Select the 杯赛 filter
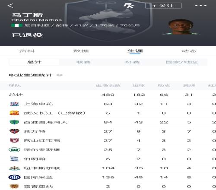Image resolution: width=216 pixels, height=190 pixels. click(133, 62)
